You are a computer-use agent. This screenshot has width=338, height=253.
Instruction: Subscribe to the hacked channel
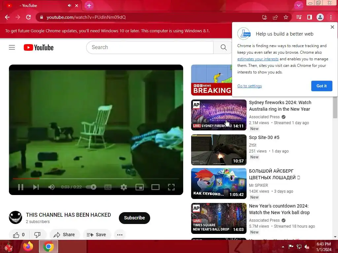click(134, 218)
